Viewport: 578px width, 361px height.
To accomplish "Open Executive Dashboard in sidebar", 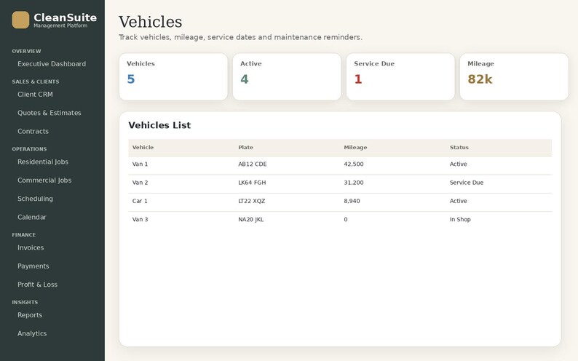I will [52, 64].
